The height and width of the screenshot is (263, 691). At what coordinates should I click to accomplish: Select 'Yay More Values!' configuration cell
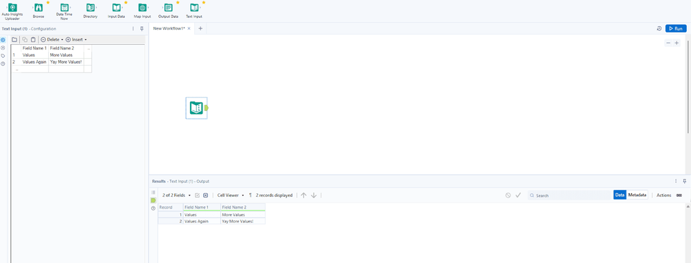[66, 62]
